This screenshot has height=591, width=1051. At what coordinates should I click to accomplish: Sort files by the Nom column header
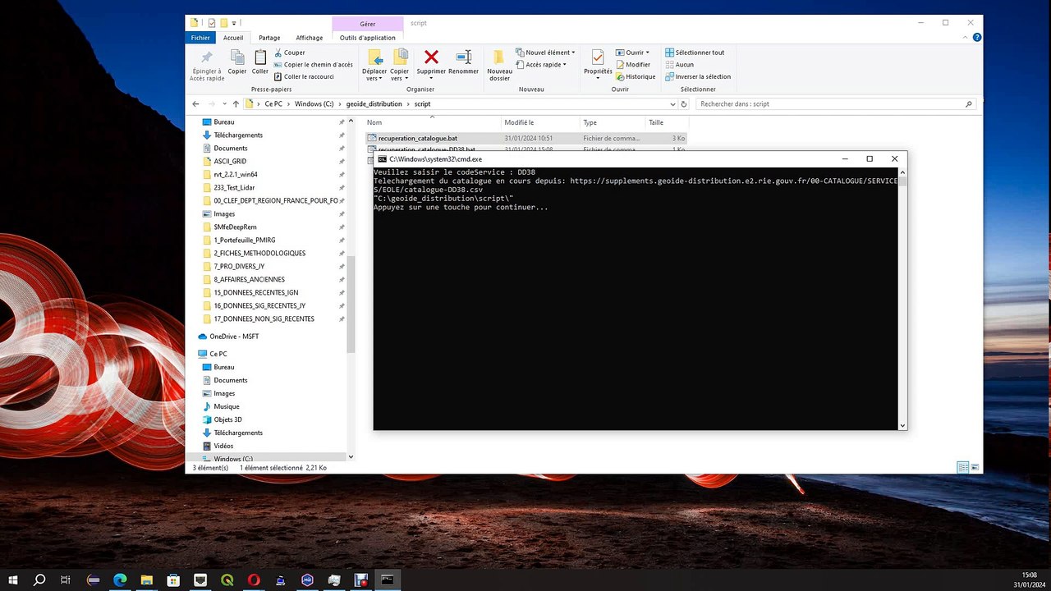432,122
